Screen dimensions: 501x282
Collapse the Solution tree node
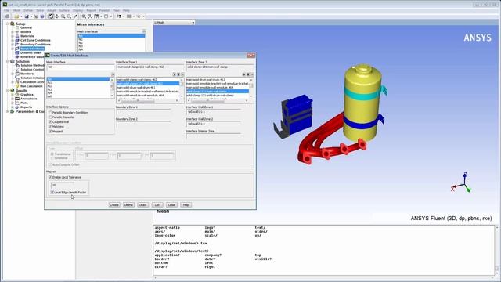pos(8,61)
